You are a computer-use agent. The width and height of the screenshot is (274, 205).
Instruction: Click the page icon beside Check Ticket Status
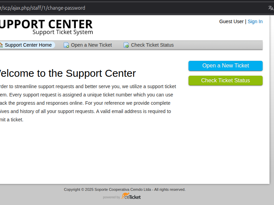(x=126, y=45)
